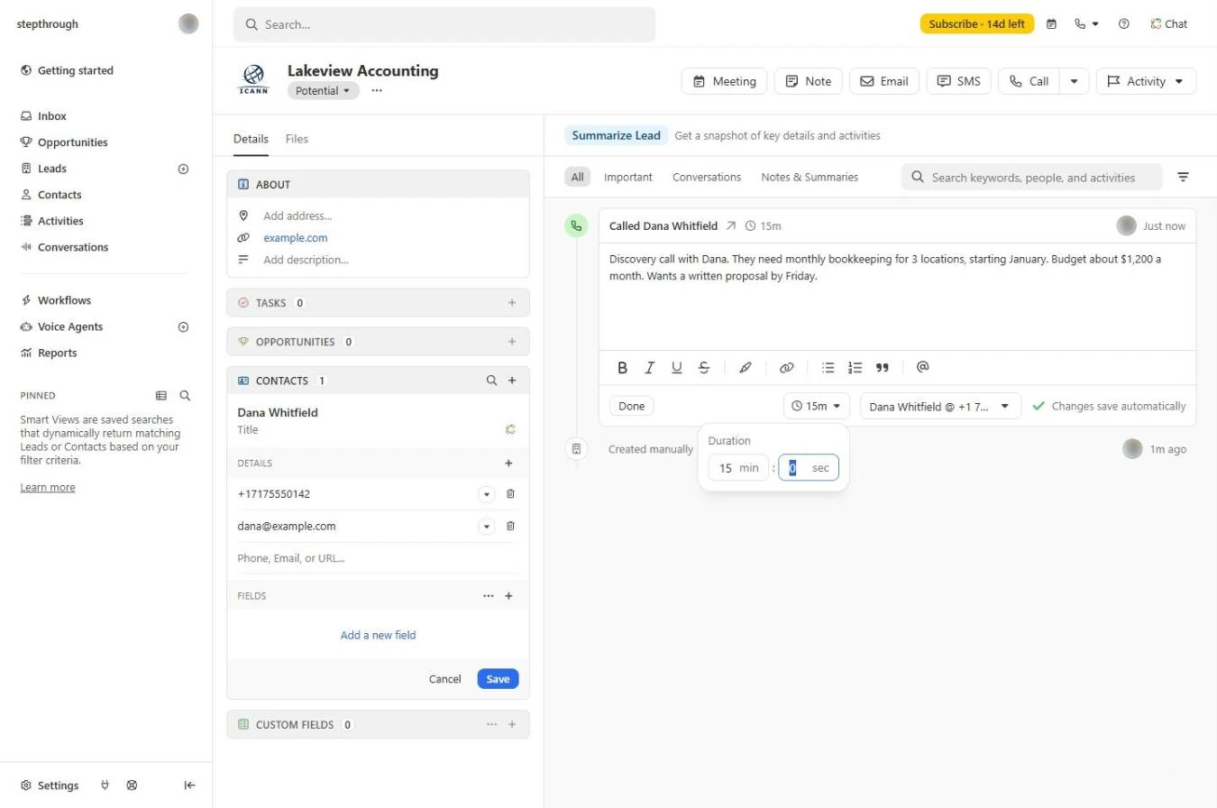Insert a block quote

[x=883, y=368]
